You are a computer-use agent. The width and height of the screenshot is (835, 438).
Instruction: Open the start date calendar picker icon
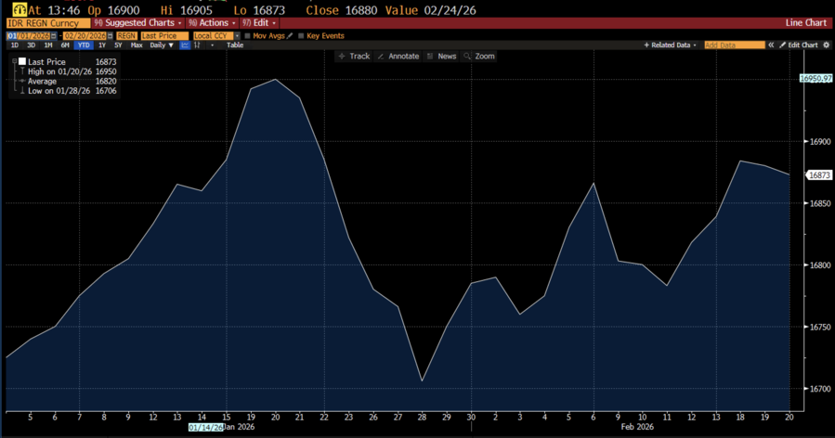coord(55,35)
